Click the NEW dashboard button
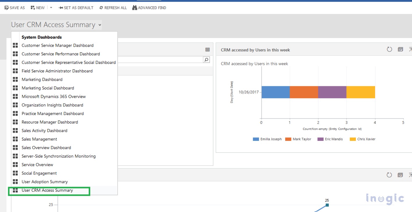This screenshot has height=212, width=412. 38,8
